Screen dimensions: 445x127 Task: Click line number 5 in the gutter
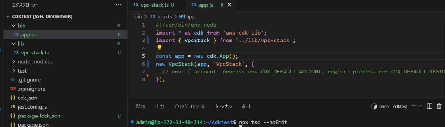pos(143,56)
